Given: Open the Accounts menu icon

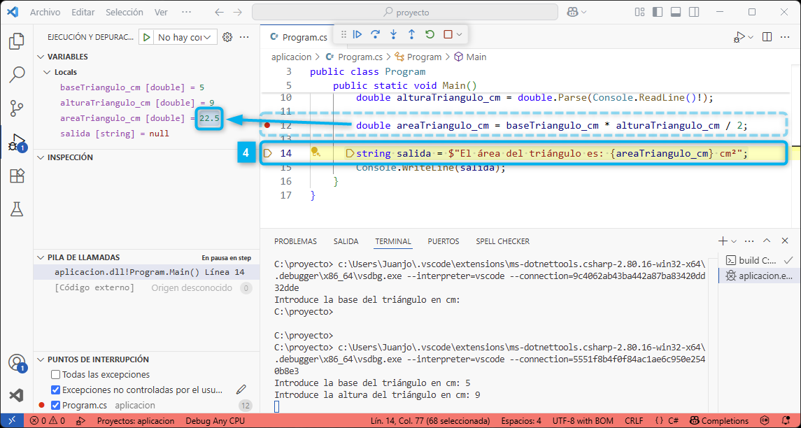Looking at the screenshot, I should tap(17, 363).
